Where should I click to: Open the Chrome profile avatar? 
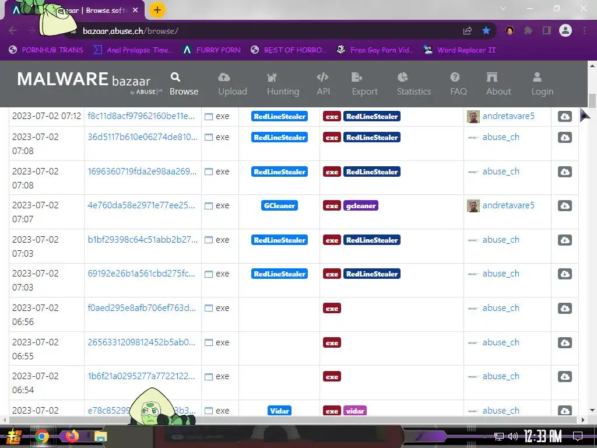pos(566,30)
